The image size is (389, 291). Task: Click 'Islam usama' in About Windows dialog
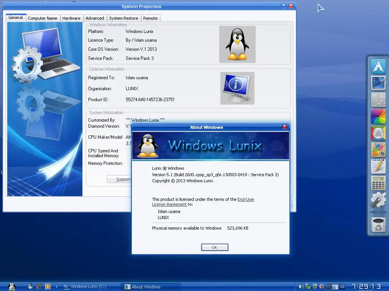[169, 211]
